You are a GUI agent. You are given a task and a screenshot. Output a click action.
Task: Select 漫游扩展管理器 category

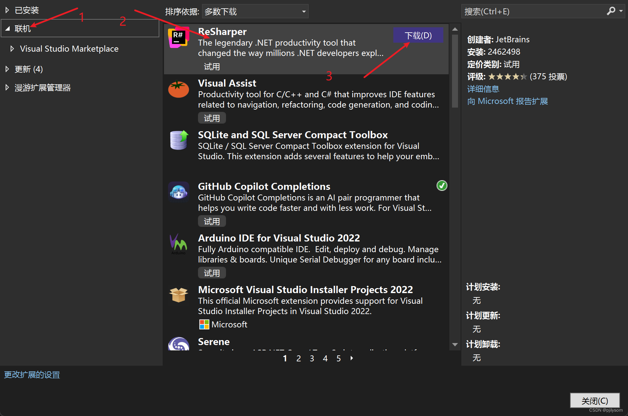[43, 88]
